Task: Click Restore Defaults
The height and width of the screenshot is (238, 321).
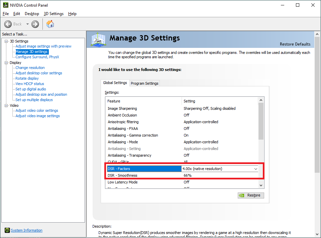Action: click(x=295, y=44)
